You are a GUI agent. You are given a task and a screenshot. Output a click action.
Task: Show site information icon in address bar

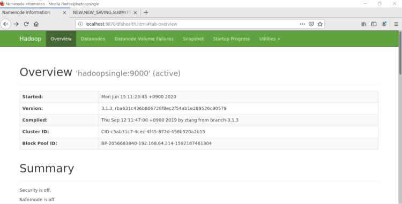click(x=80, y=24)
